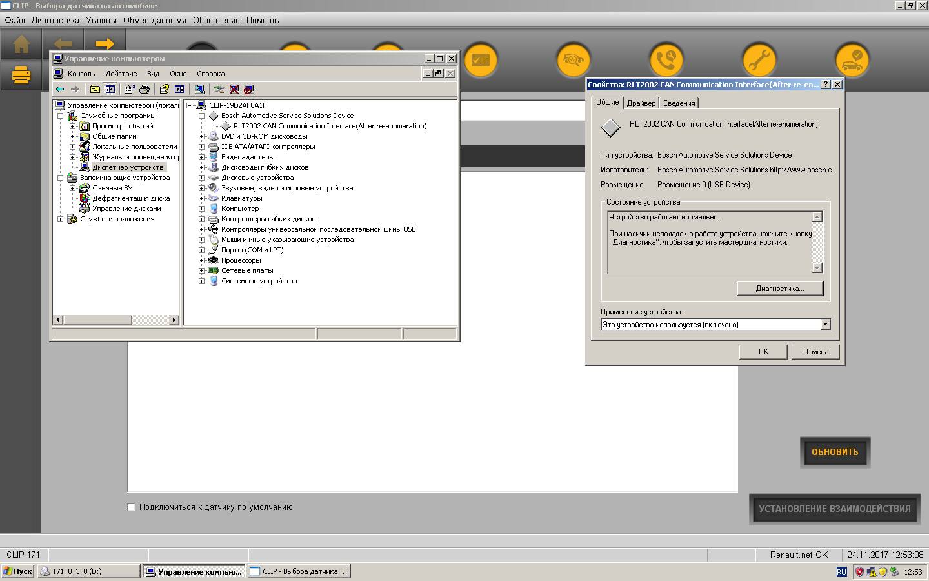Expand 'Видеоадаптеры' node
929x581 pixels.
[x=201, y=158]
